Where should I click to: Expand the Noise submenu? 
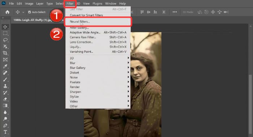coord(98,78)
